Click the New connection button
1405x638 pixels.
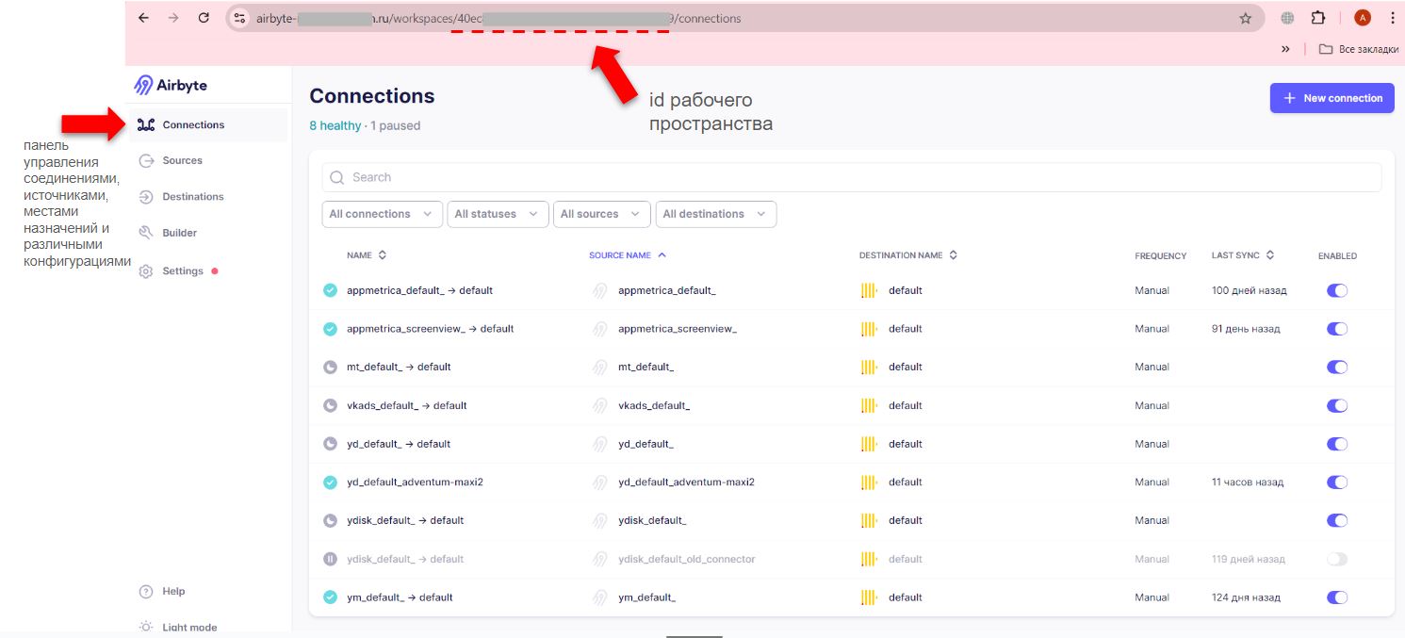pyautogui.click(x=1331, y=98)
